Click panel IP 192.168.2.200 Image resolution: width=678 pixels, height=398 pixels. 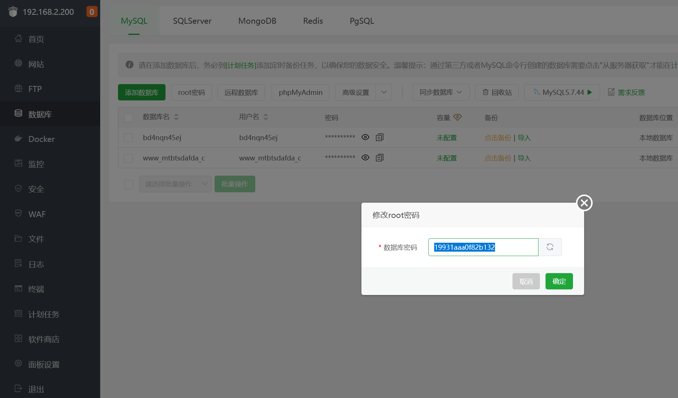tap(48, 12)
